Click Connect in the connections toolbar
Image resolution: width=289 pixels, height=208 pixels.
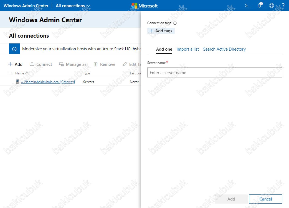tap(41, 64)
